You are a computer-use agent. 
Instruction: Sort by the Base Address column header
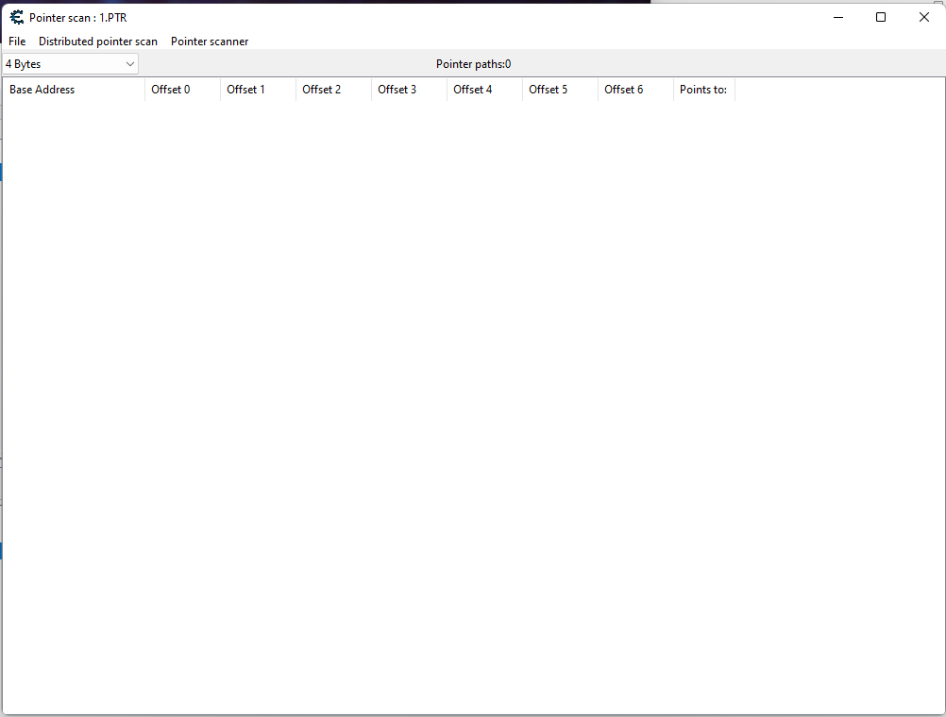[x=74, y=90]
